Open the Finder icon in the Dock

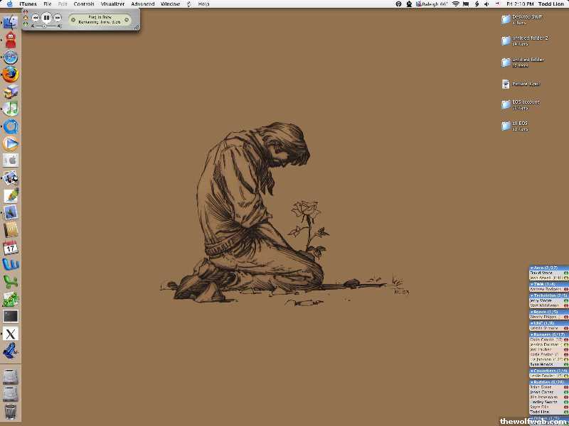[10, 23]
